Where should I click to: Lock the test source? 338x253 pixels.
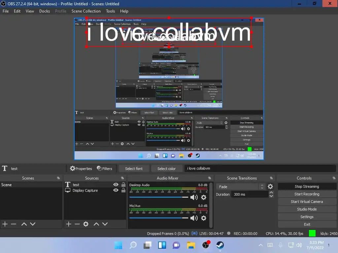(123, 184)
